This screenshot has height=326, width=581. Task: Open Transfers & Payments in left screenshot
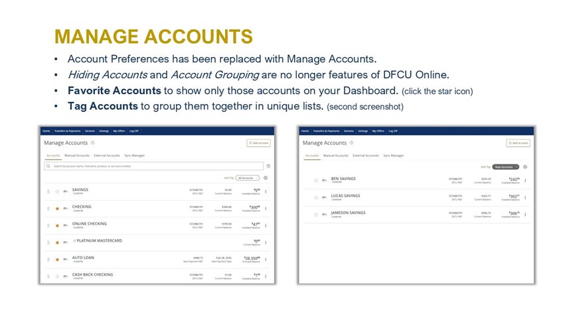click(68, 131)
